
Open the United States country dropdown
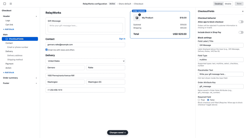85,61
